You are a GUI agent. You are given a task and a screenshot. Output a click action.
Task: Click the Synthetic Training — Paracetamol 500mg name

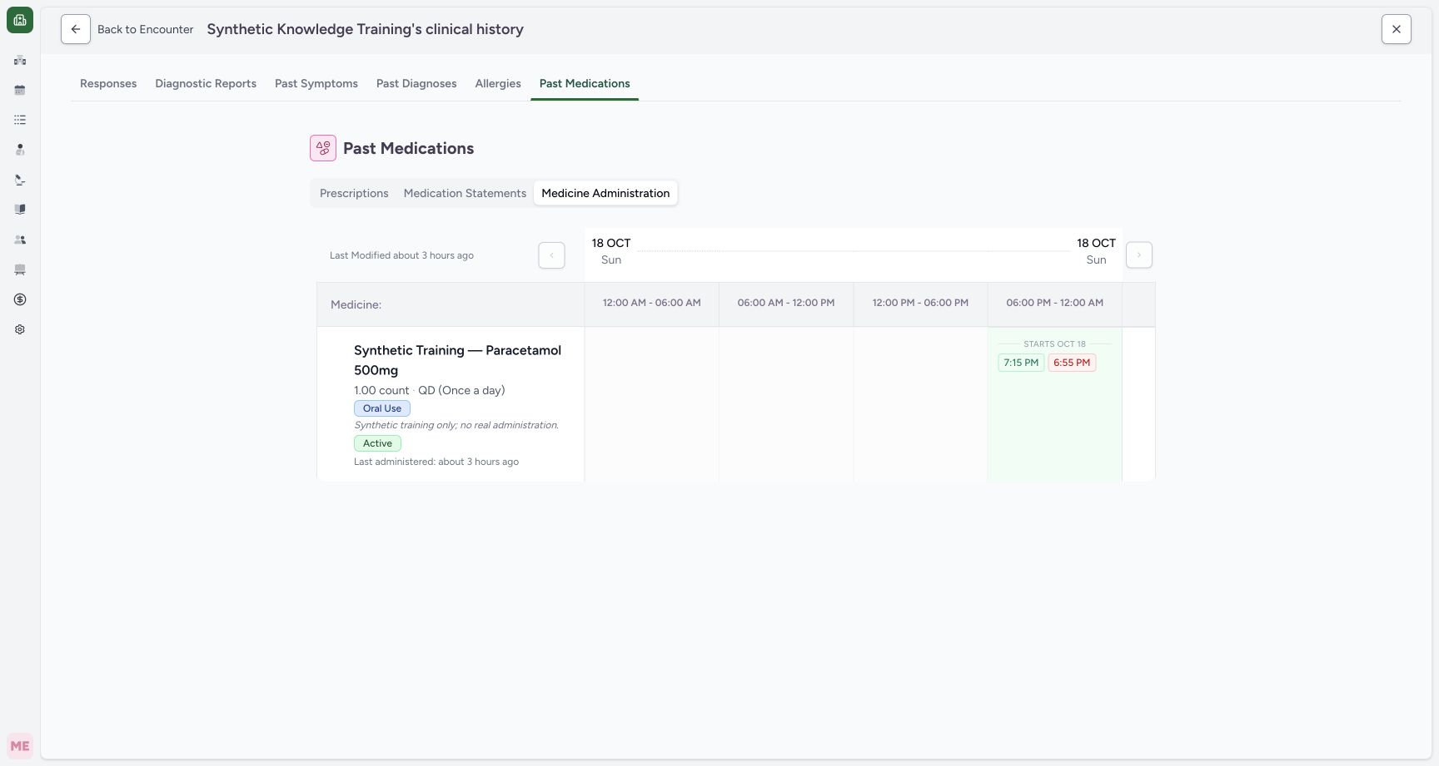pos(458,360)
